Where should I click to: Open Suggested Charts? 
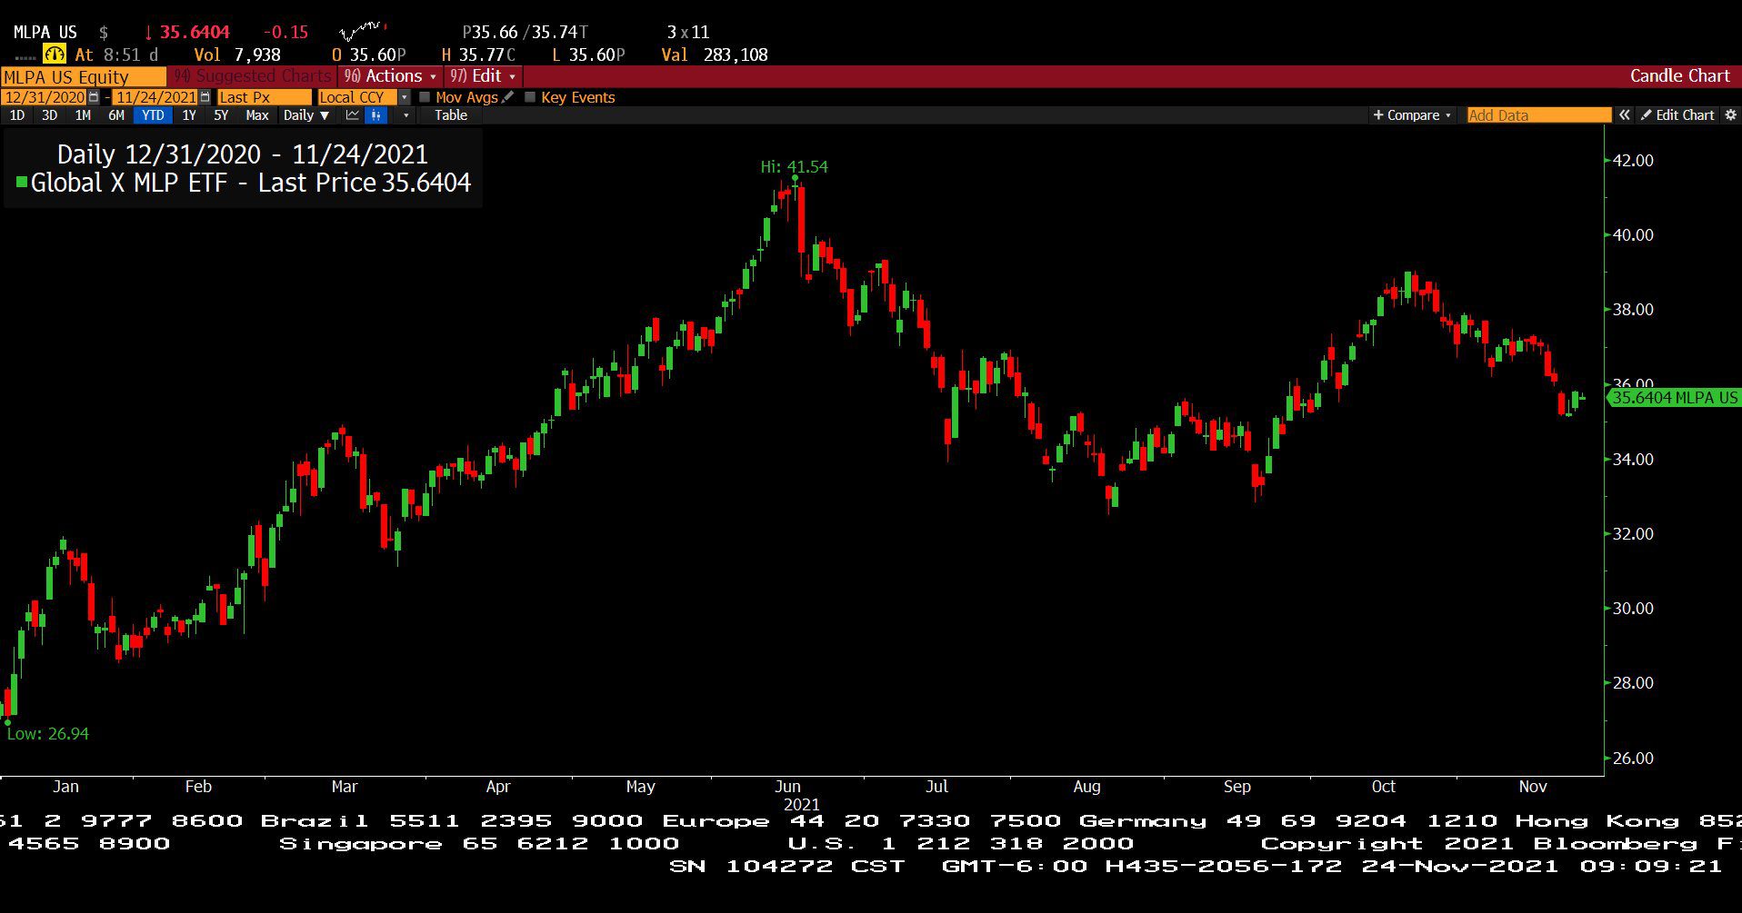(253, 76)
